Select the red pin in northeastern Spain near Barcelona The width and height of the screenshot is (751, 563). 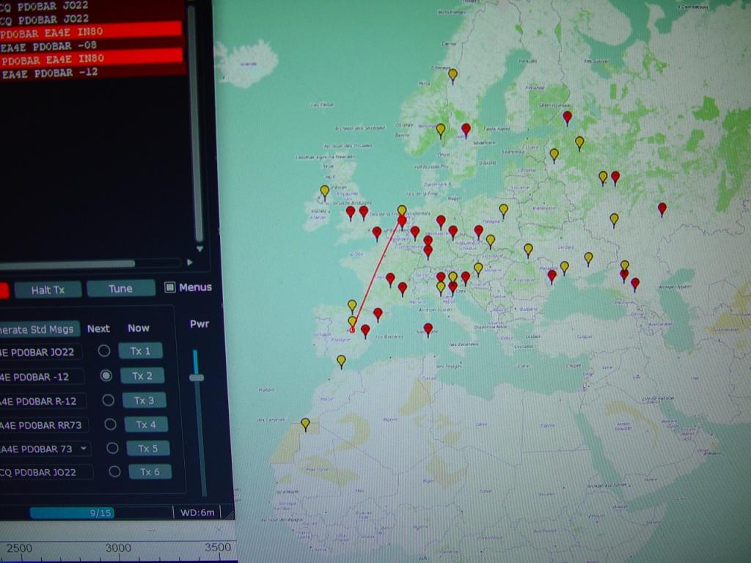click(x=378, y=314)
